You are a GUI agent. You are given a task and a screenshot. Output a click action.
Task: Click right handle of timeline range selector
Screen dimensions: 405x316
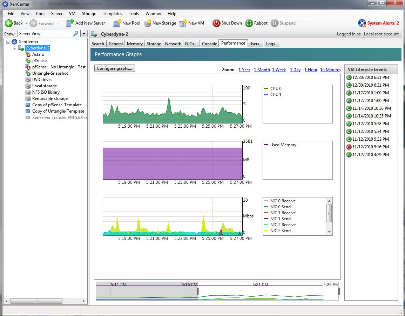pos(339,291)
